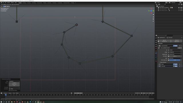Switch to the Sculpting workspace tab
Image resolution: width=183 pixels, height=103 pixels.
click(29, 3)
